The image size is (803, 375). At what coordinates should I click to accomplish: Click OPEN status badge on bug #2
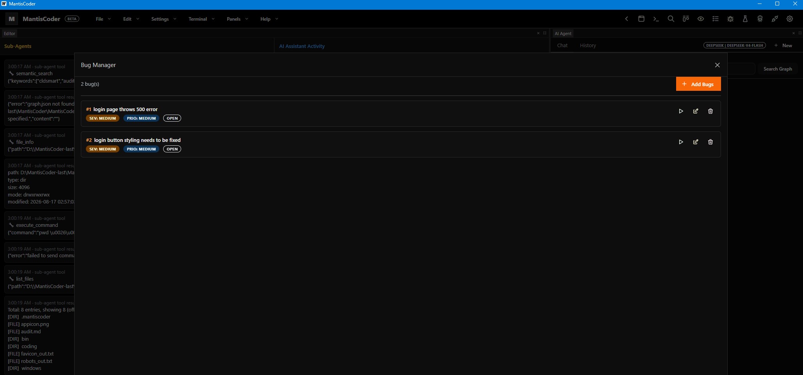[x=172, y=149]
